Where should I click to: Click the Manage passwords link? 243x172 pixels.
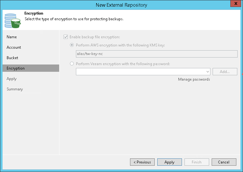[194, 79]
